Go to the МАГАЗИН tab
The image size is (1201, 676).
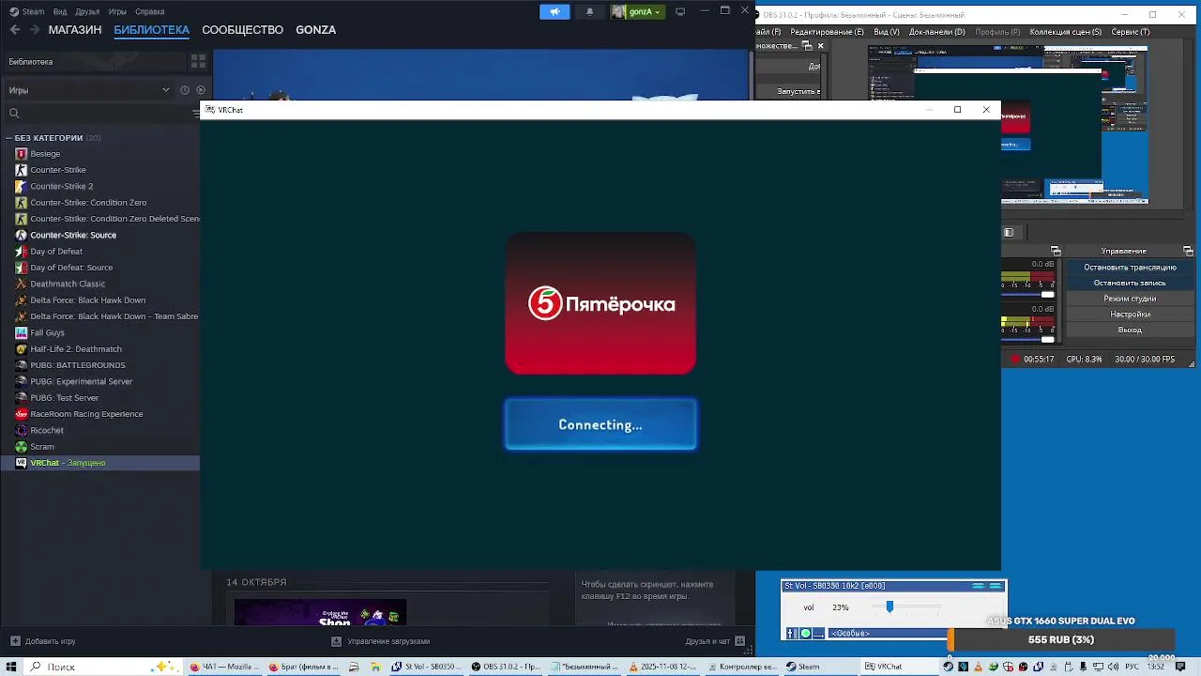click(x=75, y=30)
